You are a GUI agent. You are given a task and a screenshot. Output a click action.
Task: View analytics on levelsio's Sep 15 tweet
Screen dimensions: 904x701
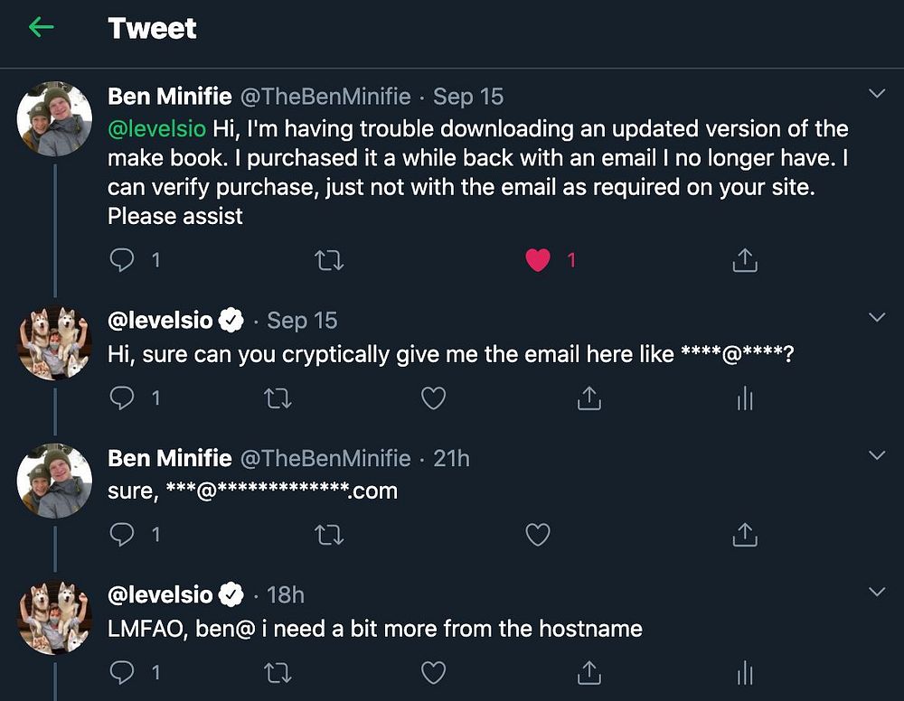pos(745,398)
